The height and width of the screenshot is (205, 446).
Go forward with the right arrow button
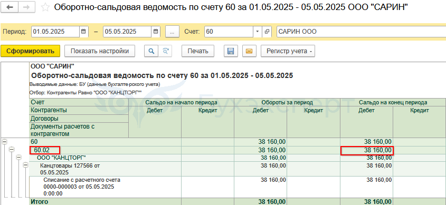coord(27,7)
